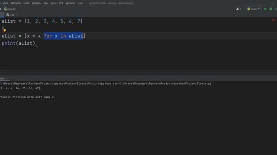Click the output list [1, 4, 9, 16, 25, 36, 49]
277x155 pixels.
click(x=20, y=88)
